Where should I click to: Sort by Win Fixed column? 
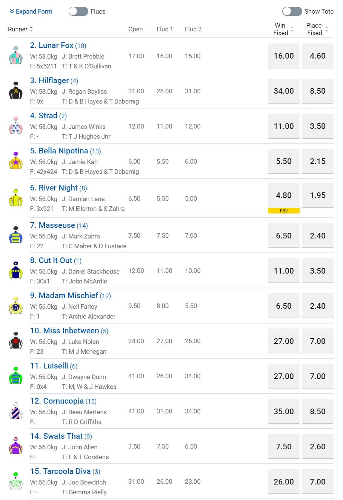tap(292, 29)
